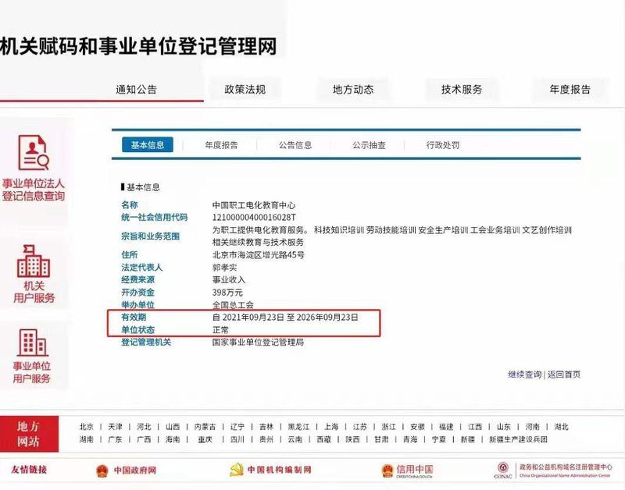Viewport: 625px width, 490px height.
Task: Open the 福建 local site link
Action: pos(446,427)
